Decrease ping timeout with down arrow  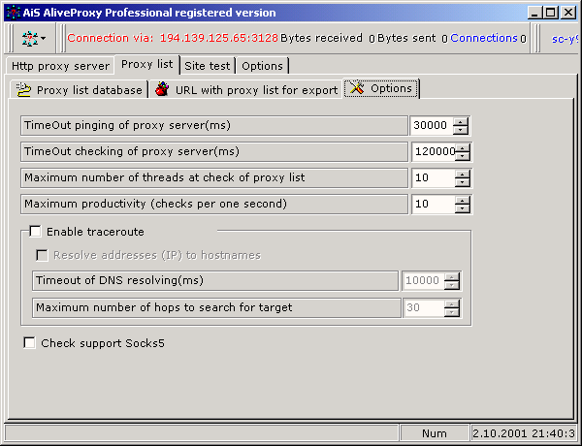461,130
